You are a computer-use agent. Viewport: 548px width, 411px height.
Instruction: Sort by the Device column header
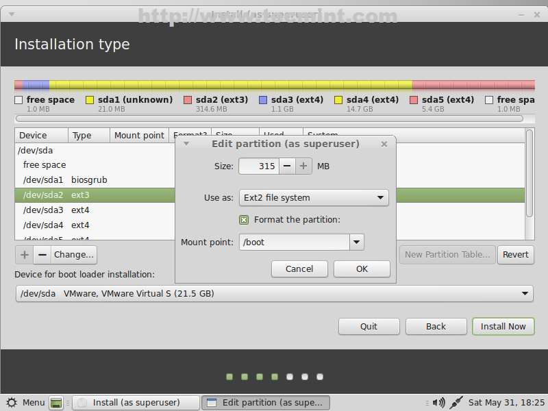pos(41,135)
